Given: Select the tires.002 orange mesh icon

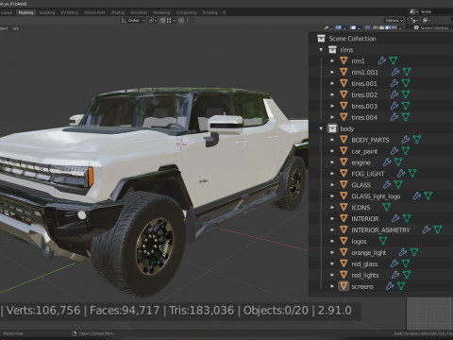Looking at the screenshot, I should (x=344, y=94).
